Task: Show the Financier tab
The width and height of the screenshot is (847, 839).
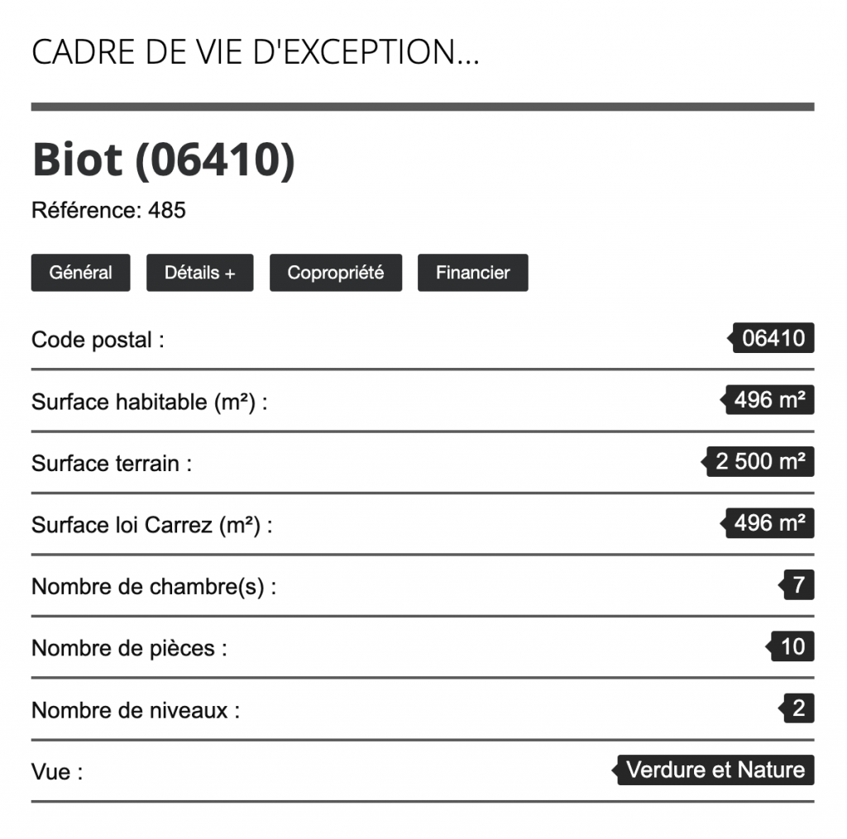Action: coord(472,273)
